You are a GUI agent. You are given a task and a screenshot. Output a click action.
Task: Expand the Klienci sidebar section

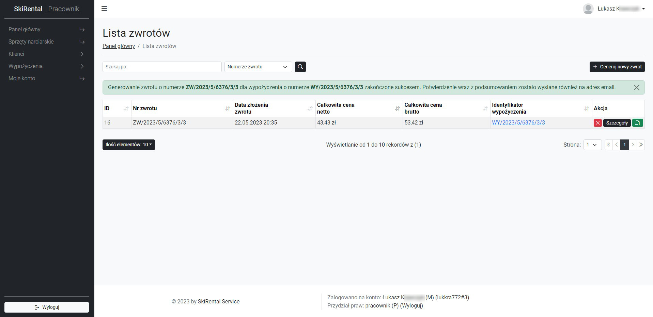click(46, 54)
